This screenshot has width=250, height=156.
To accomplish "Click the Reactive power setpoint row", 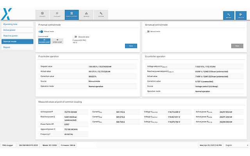I will [195, 71].
